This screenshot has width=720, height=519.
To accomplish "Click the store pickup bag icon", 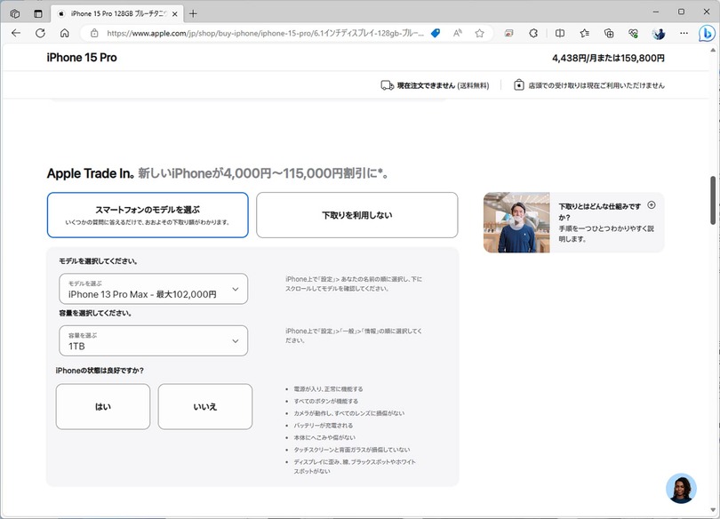I will click(x=518, y=85).
